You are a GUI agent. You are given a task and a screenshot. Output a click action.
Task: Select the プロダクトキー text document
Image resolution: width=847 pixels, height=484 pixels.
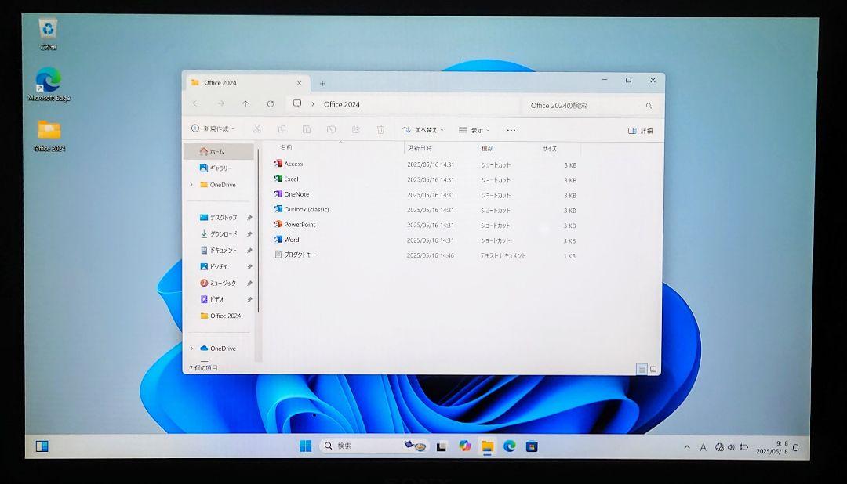(x=294, y=255)
